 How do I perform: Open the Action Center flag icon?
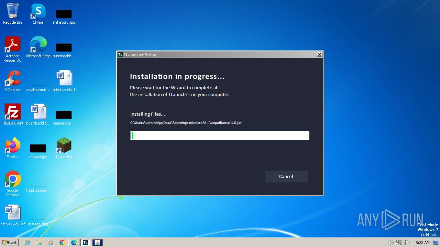point(407,243)
